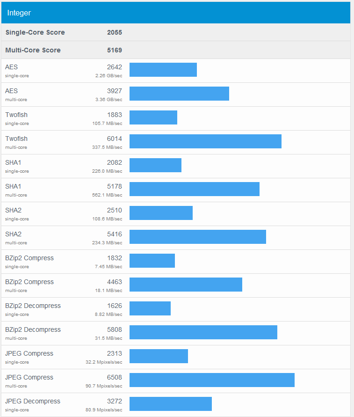This screenshot has height=417, width=354.
Task: Click the BZip2 Compress single-core label
Action: coord(29,258)
